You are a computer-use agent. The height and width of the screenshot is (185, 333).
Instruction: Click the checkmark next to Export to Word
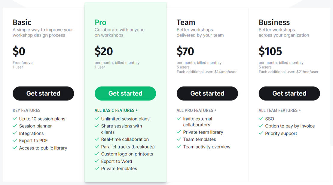(97, 161)
